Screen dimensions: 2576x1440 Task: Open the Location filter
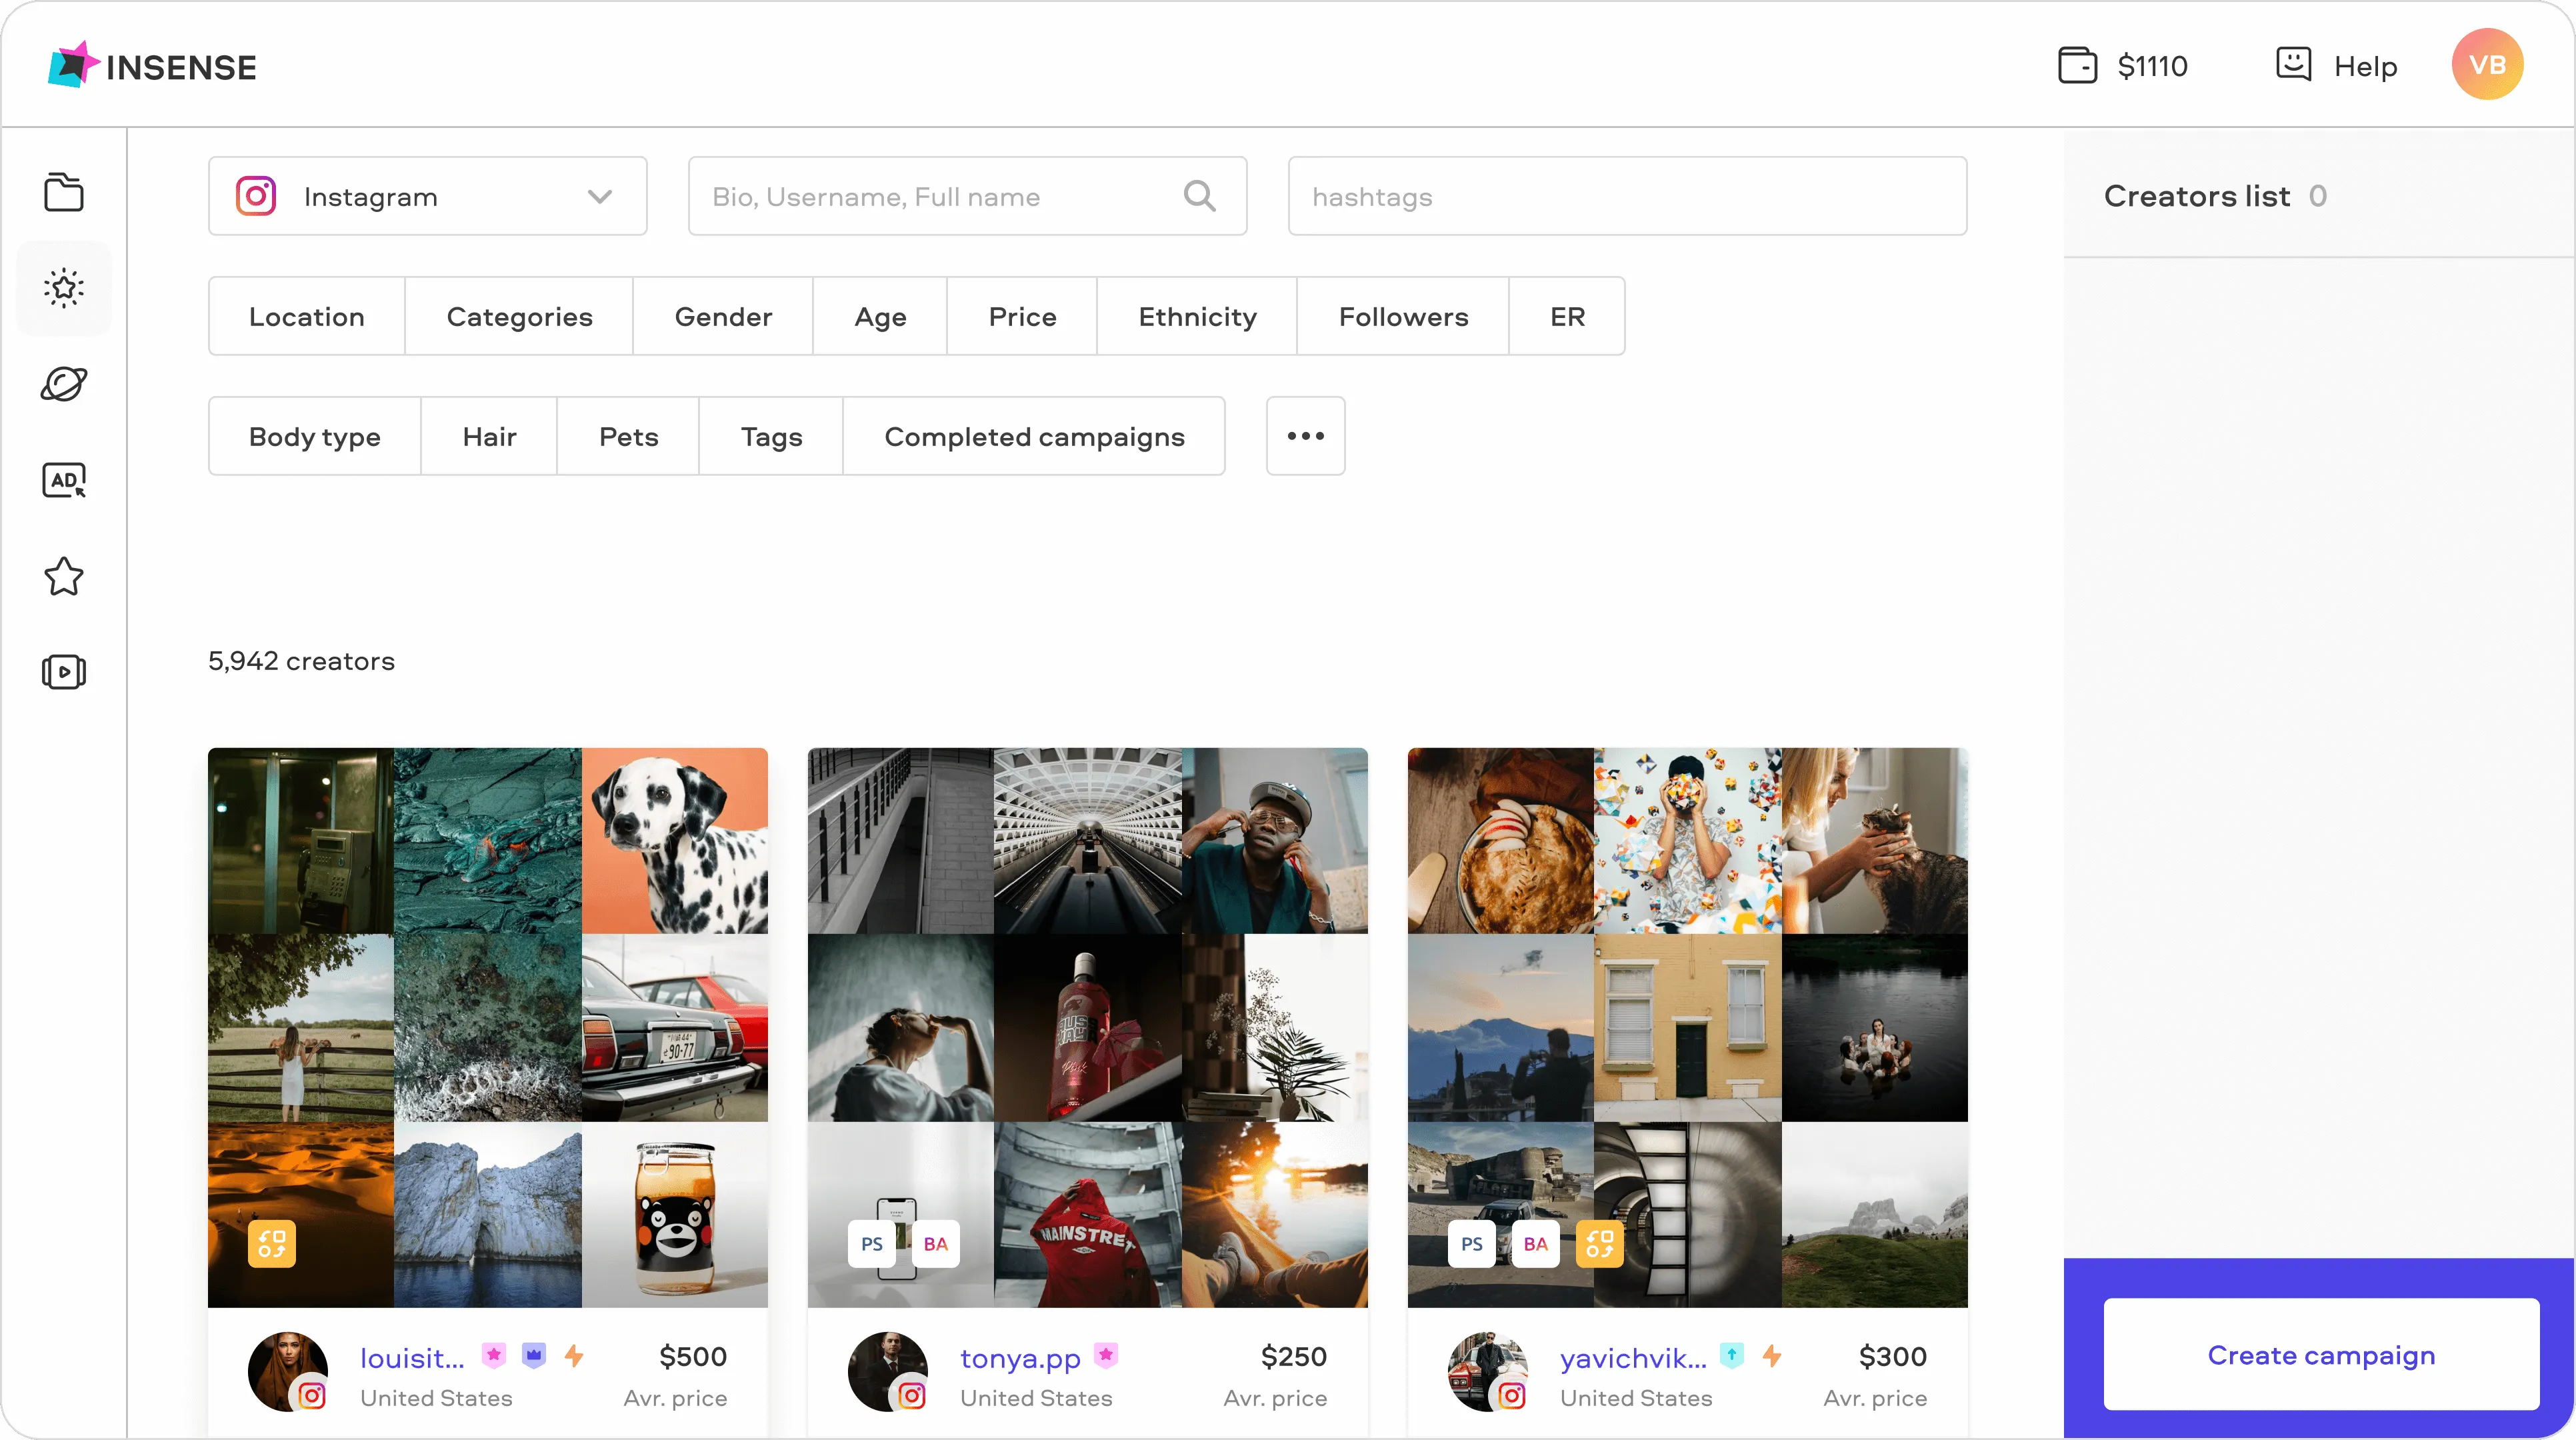(306, 316)
